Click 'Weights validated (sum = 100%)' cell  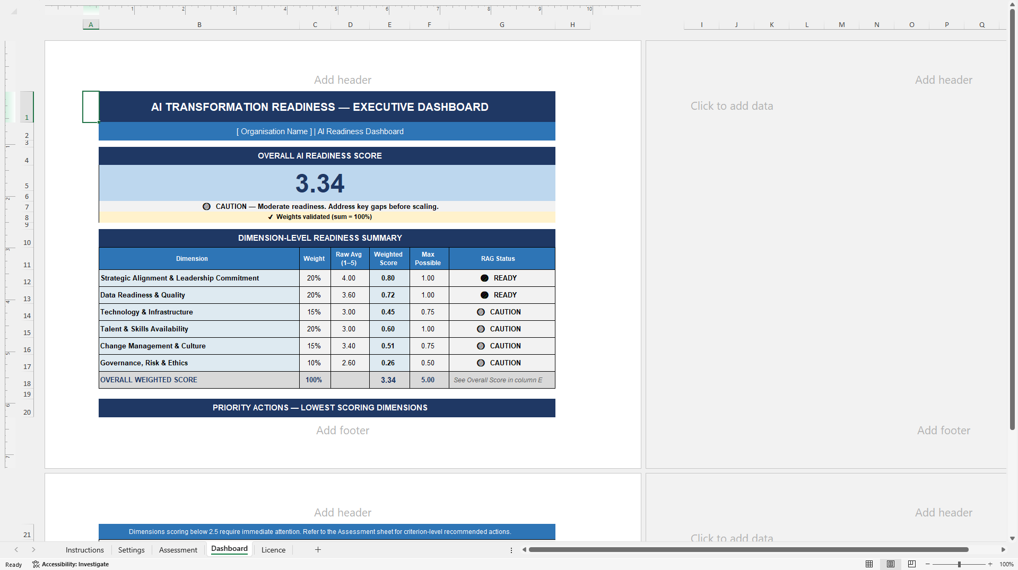(x=327, y=217)
